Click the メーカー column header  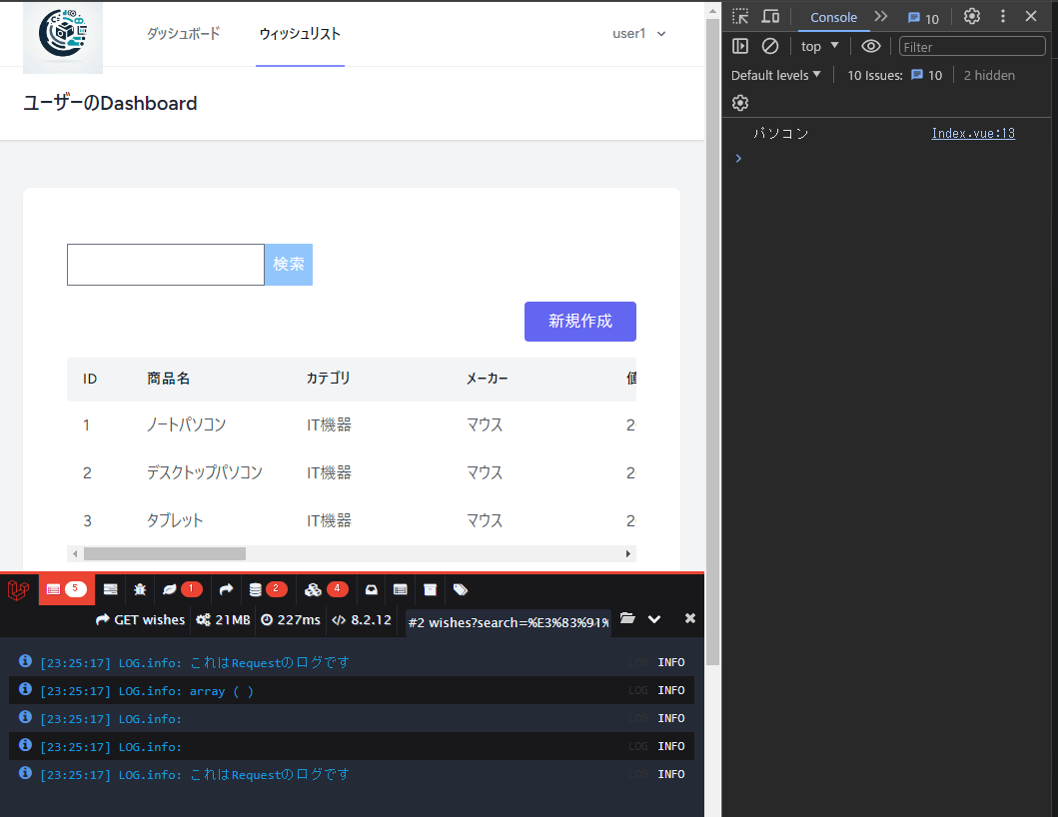coord(488,379)
